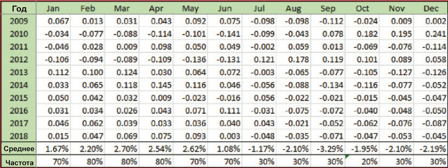This screenshot has height=168, width=448.
Task: Select the 2.70% average cell
Action: pyautogui.click(x=122, y=149)
